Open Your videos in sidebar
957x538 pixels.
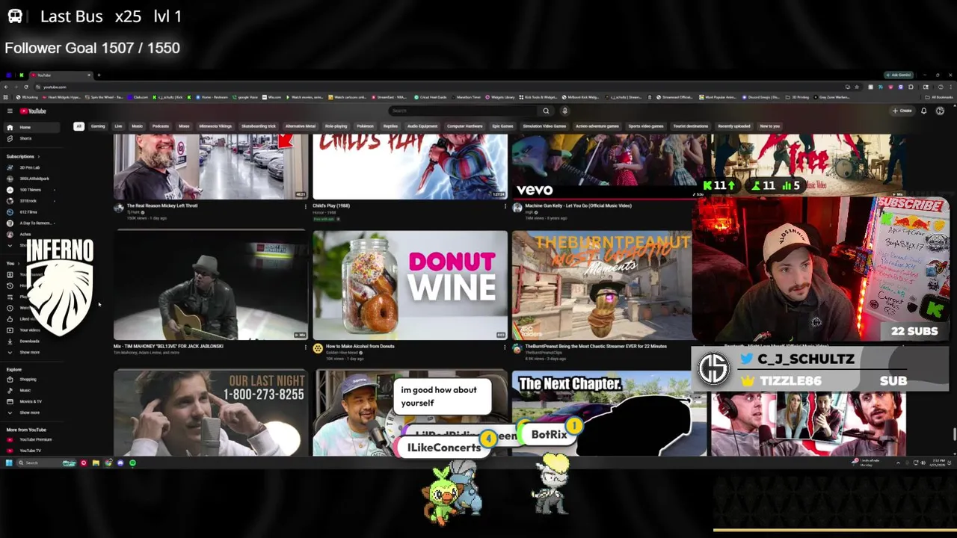point(31,330)
